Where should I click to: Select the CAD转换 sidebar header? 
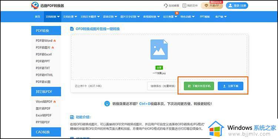(x=46, y=132)
